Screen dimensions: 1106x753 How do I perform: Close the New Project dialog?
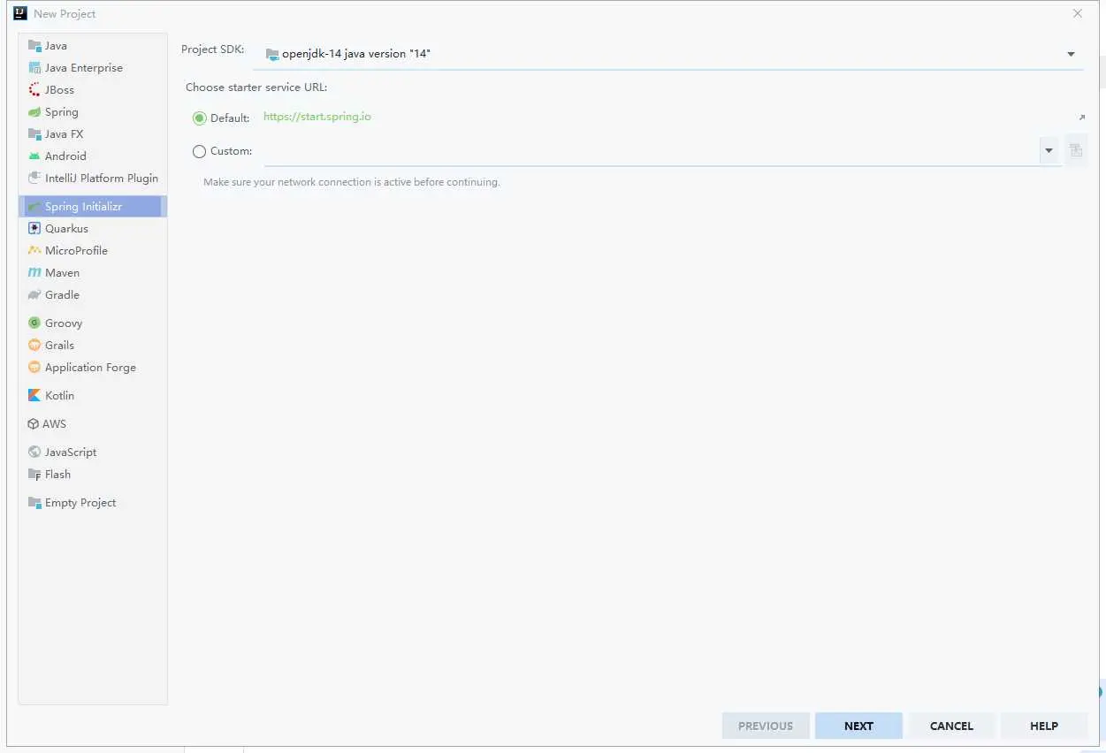click(1078, 13)
